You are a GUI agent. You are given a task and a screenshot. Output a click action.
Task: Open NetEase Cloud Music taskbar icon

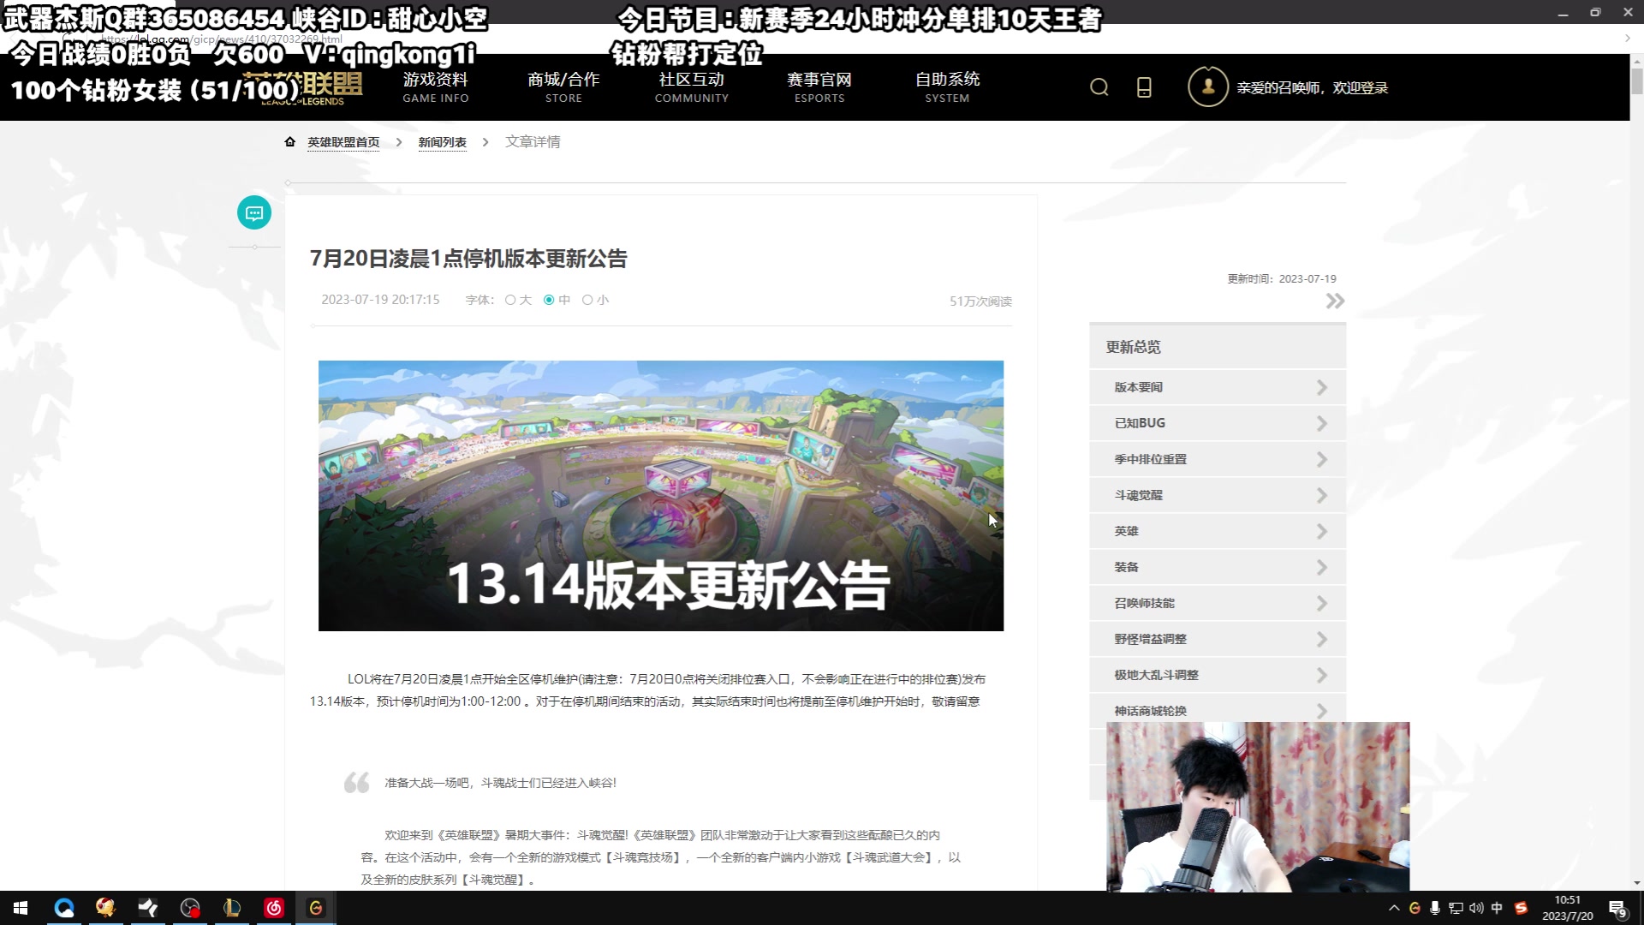click(x=274, y=908)
